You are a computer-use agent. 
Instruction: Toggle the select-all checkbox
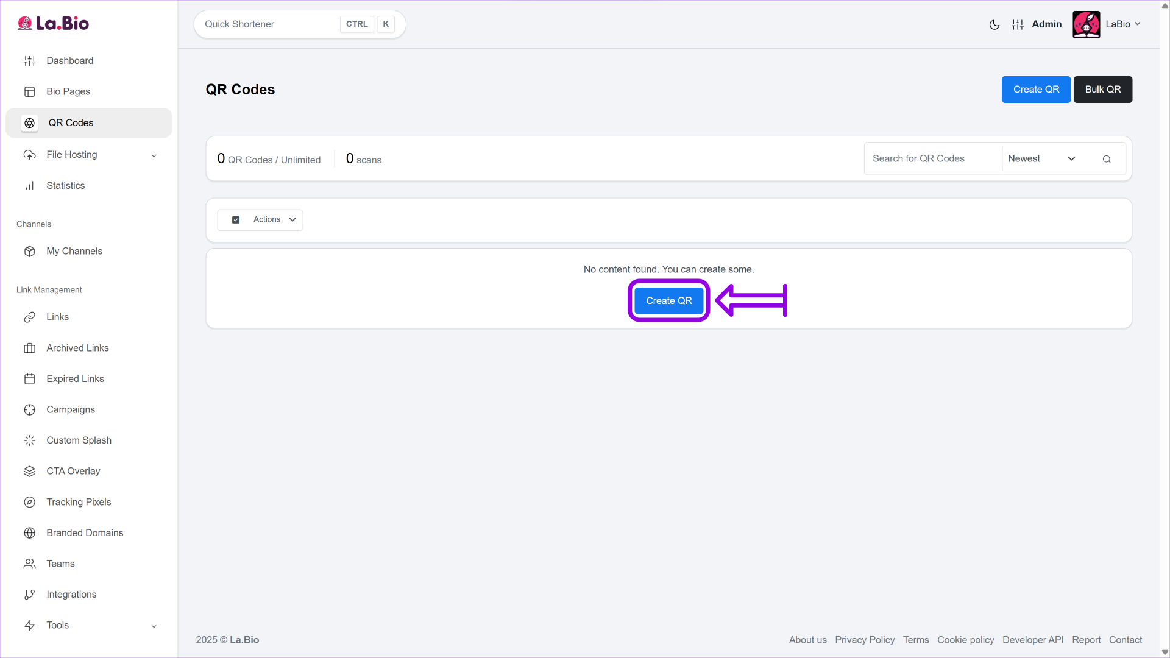pyautogui.click(x=236, y=220)
